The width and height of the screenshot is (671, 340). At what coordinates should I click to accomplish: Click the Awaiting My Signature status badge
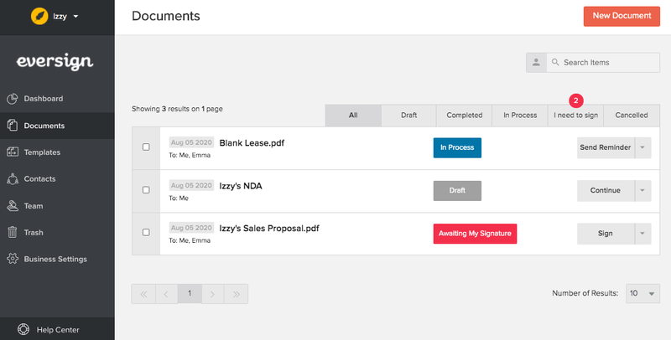coord(475,234)
